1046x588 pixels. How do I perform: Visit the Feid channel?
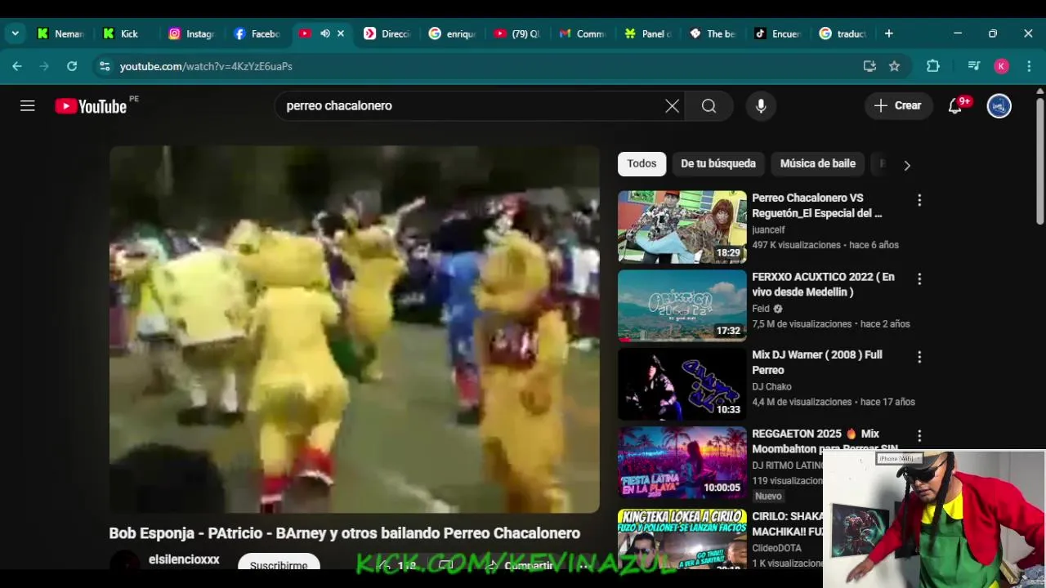(x=761, y=309)
